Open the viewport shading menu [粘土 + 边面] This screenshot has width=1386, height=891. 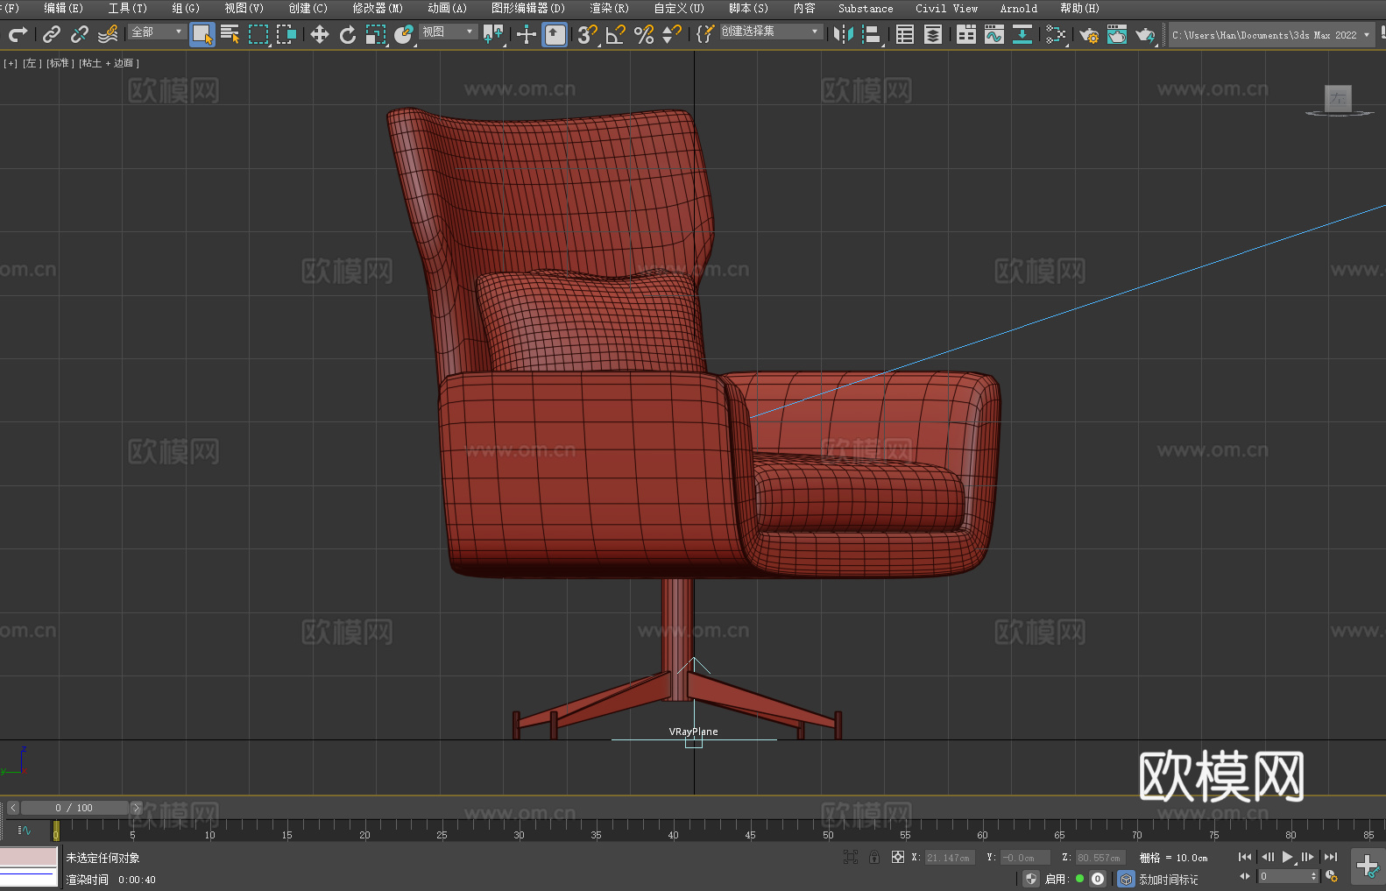tap(109, 63)
